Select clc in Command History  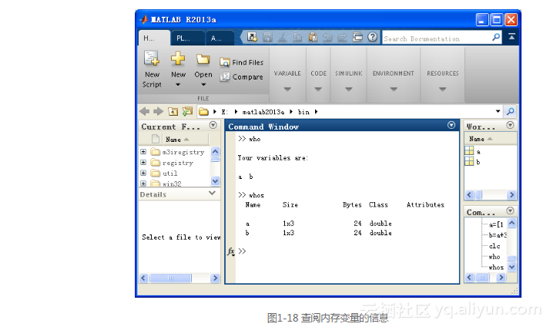[495, 246]
